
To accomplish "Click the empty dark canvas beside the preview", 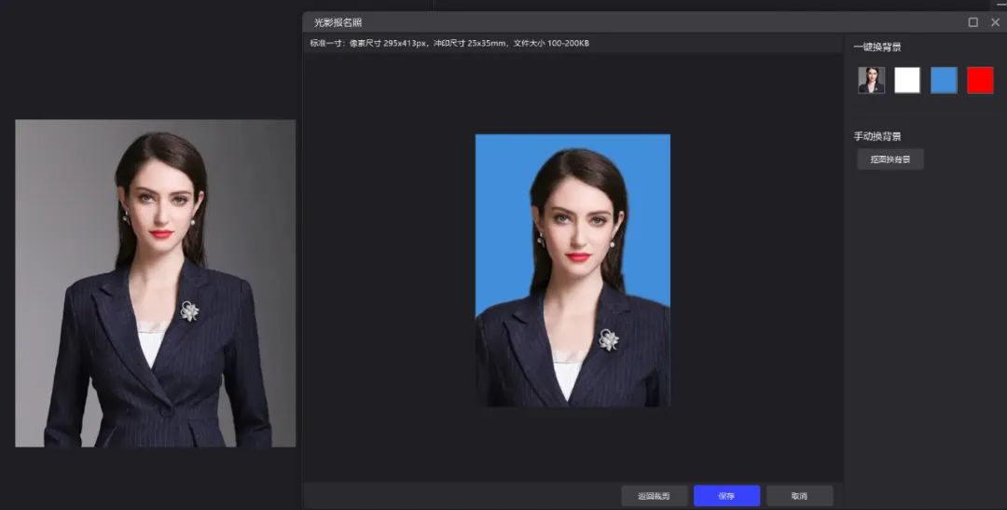I will click(392, 280).
